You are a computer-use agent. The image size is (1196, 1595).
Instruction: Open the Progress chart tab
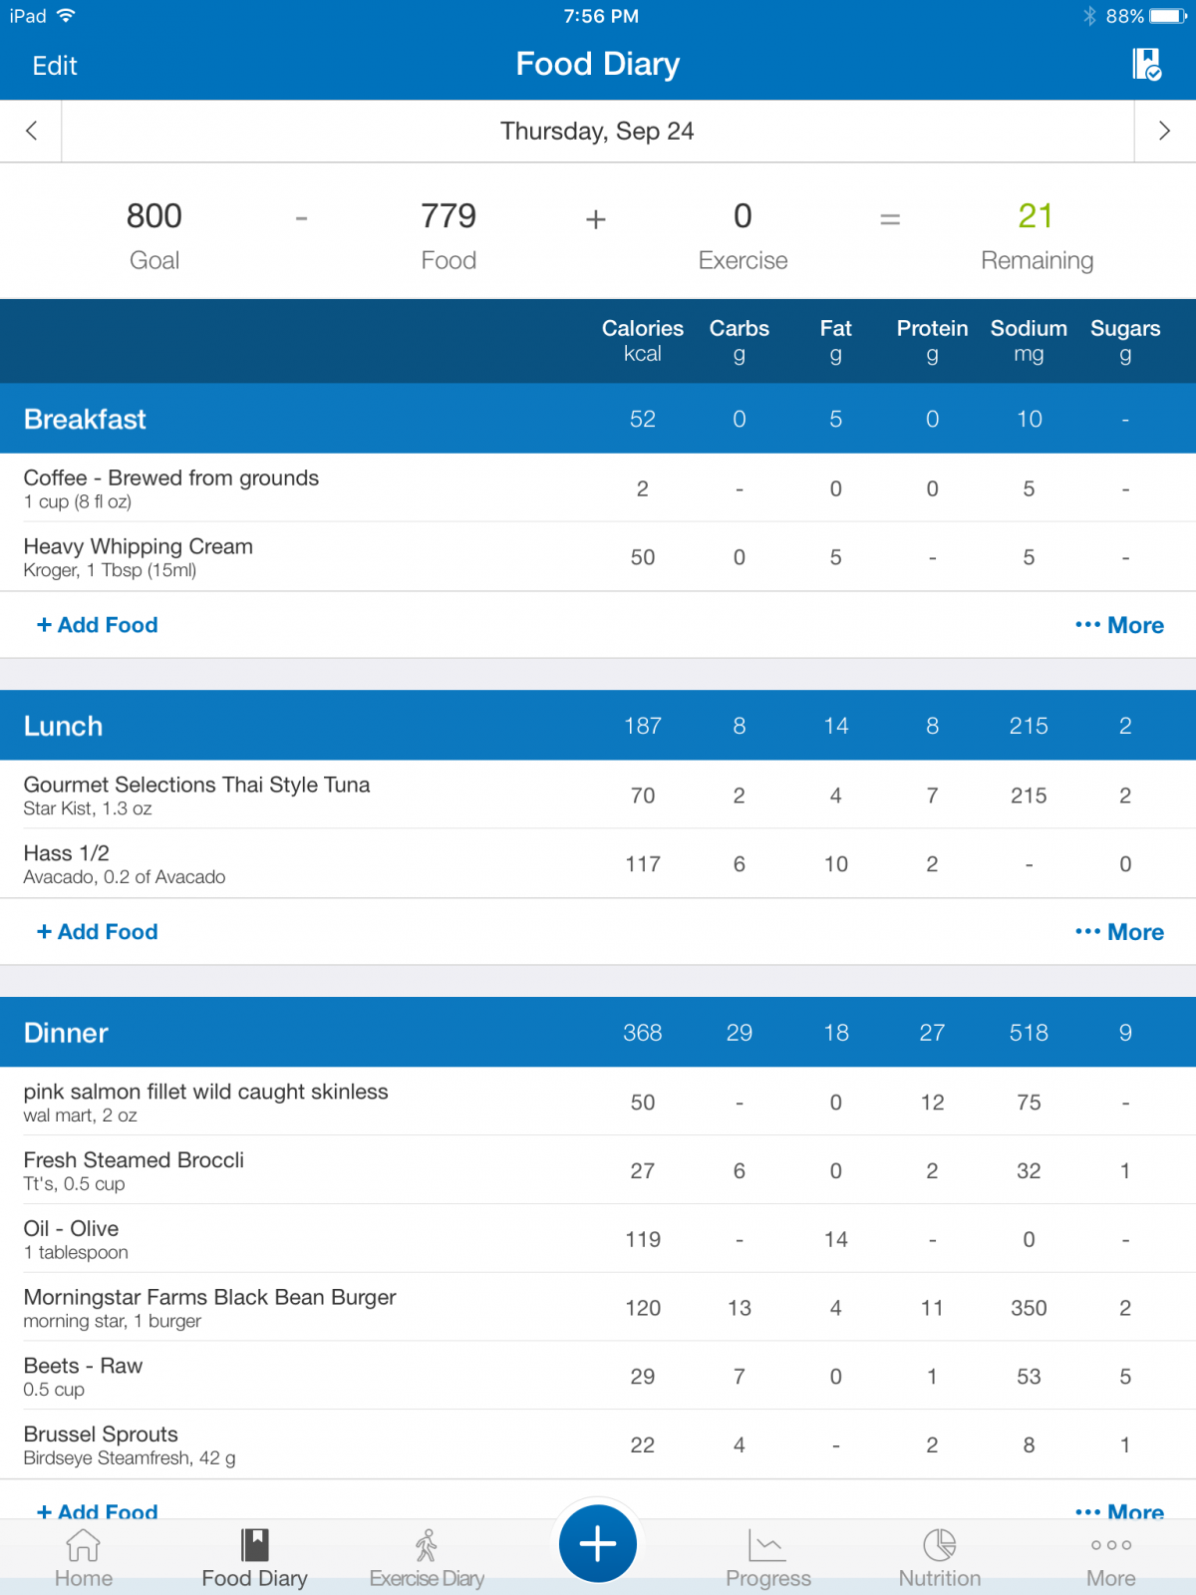click(768, 1558)
